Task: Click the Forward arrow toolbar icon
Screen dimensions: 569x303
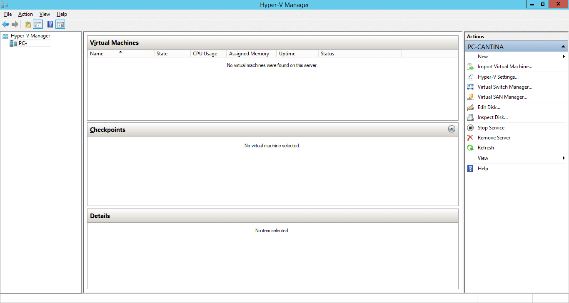Action: point(15,25)
